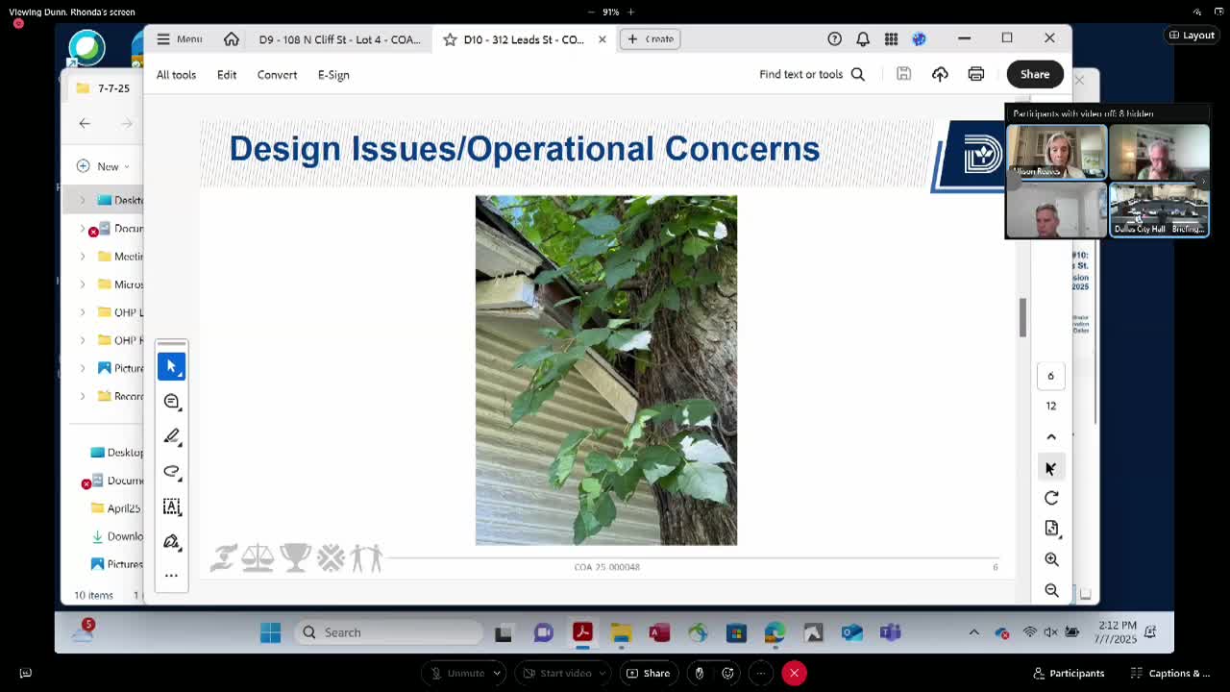The height and width of the screenshot is (692, 1230).
Task: Open the meeting Layout options
Action: pyautogui.click(x=1192, y=36)
